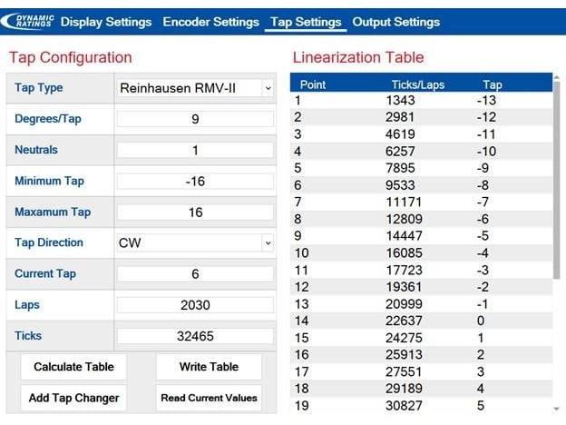The image size is (566, 425).
Task: Click the Add Tap Changer button
Action: click(73, 398)
